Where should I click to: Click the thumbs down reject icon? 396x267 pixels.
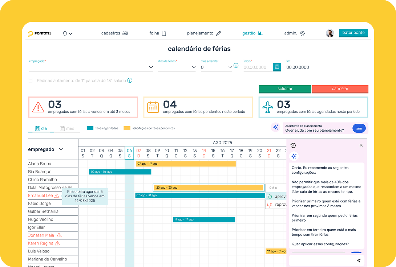click(270, 205)
